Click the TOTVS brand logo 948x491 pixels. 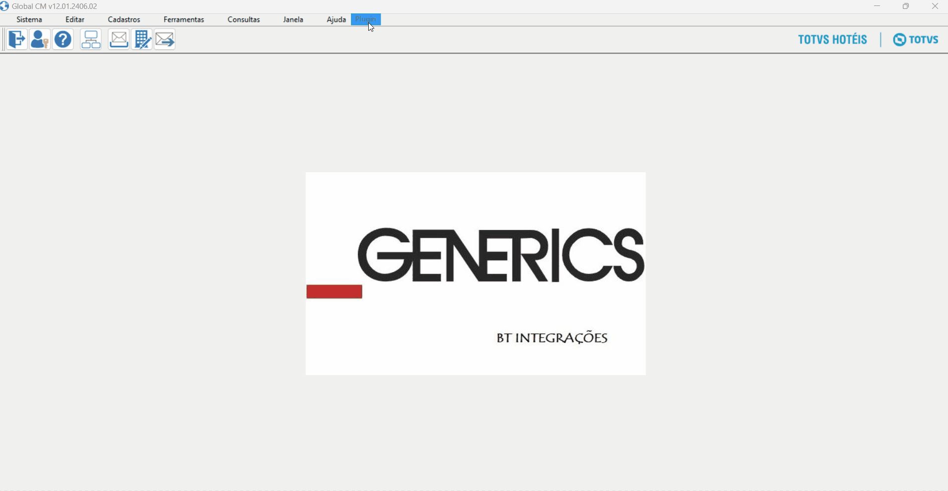click(916, 40)
